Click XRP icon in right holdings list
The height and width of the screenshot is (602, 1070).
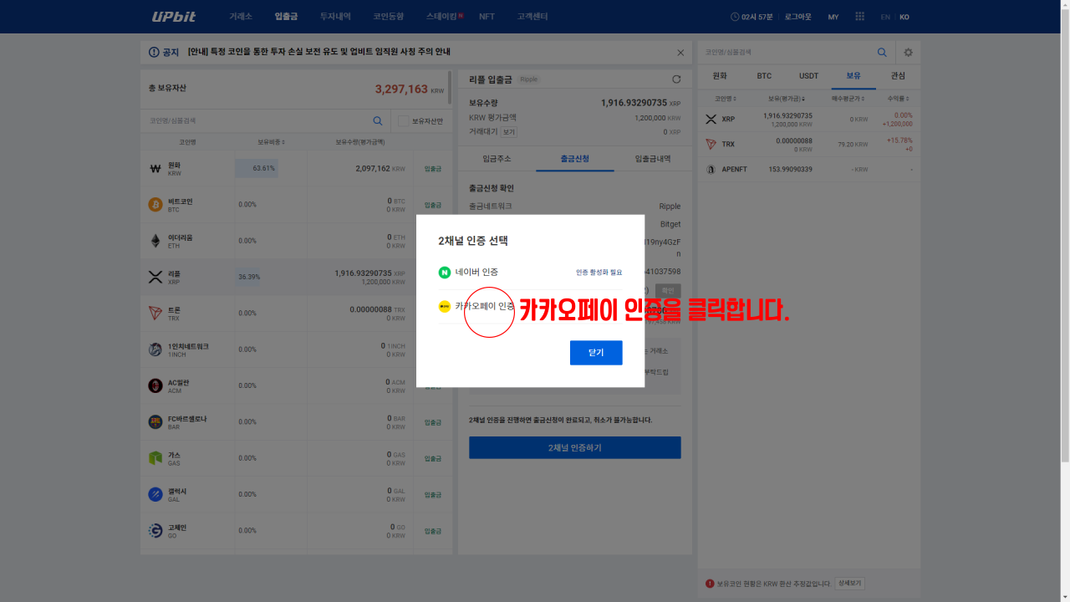click(x=711, y=120)
